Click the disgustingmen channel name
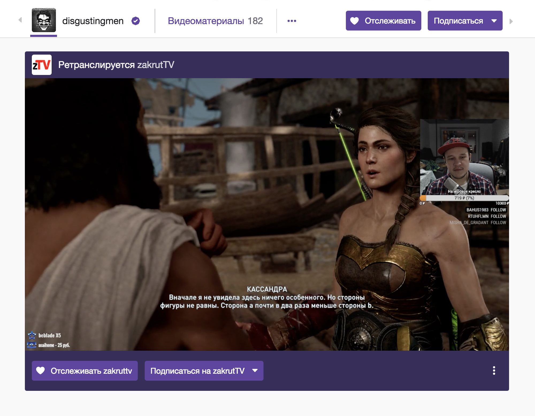Screen dimensions: 535x416 click(93, 21)
